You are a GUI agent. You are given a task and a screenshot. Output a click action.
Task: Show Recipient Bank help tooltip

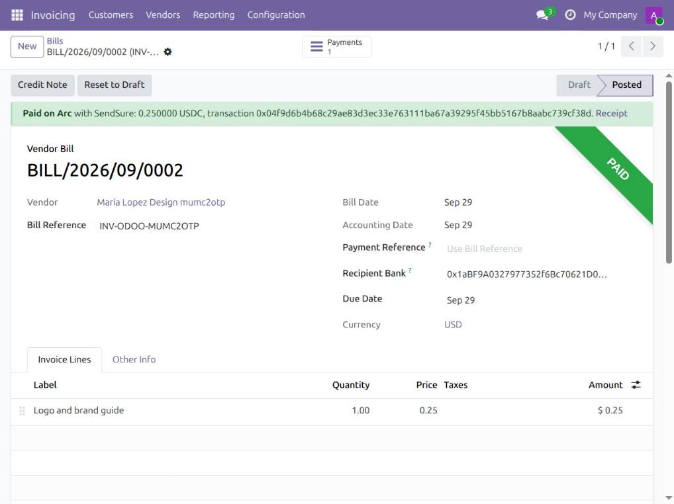click(410, 271)
